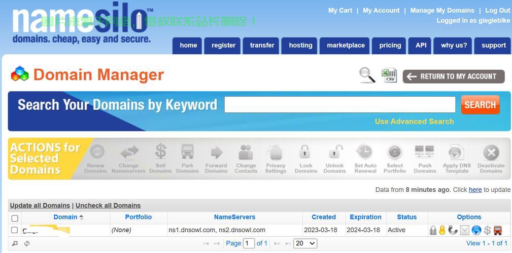Click the dollar sign icon in Options
Screen dimensions: 512x253
487,230
